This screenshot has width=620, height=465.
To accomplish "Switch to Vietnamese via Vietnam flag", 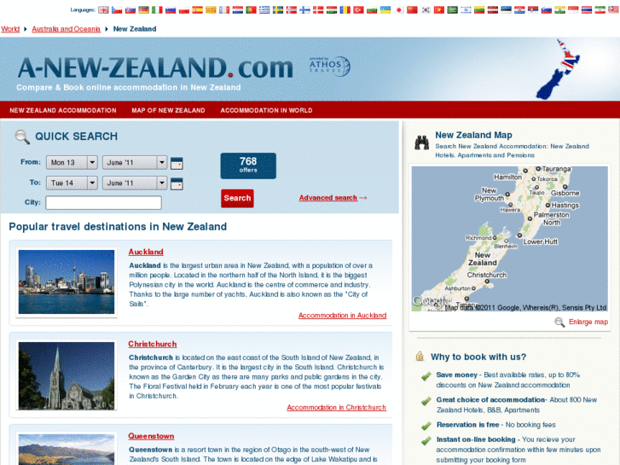I will click(x=439, y=10).
